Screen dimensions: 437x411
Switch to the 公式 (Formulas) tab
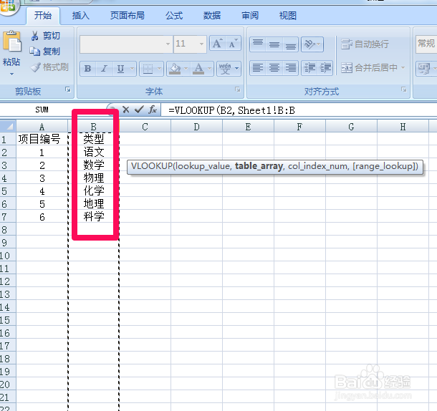pyautogui.click(x=174, y=15)
